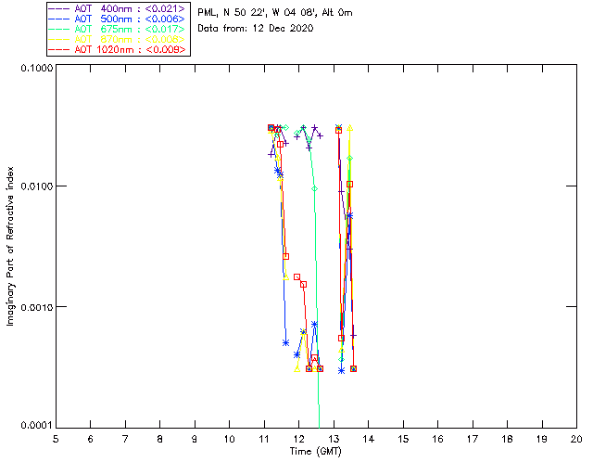
Task: Click the x-axis tick label '6'
Action: [91, 439]
